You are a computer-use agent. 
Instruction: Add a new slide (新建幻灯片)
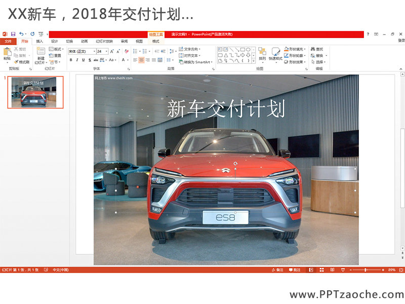40,56
